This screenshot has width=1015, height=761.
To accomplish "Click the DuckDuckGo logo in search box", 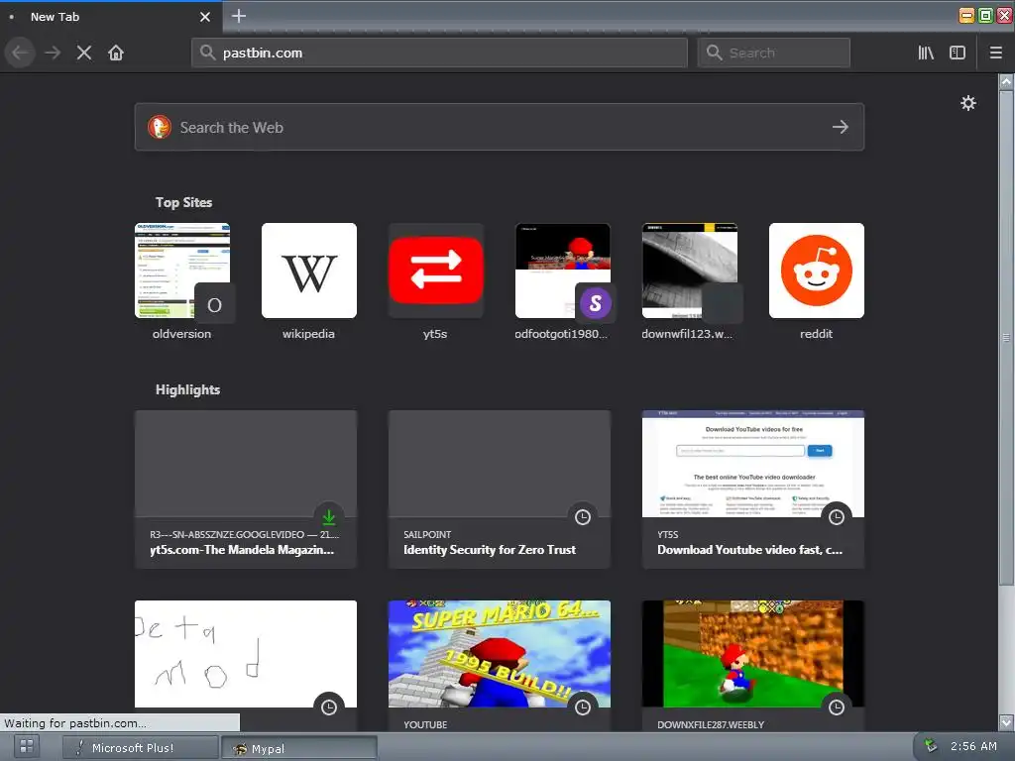I will pyautogui.click(x=160, y=127).
